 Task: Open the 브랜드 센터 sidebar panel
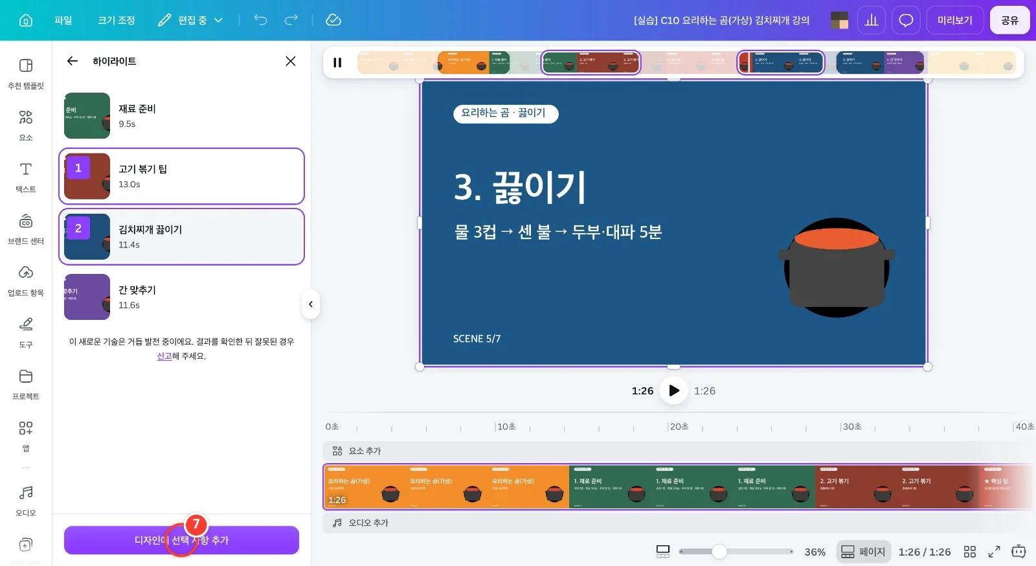tap(26, 229)
